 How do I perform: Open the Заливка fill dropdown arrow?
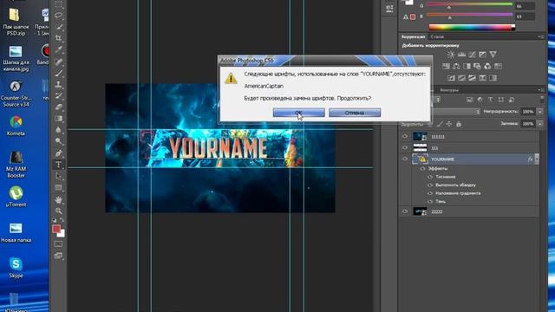pos(540,124)
